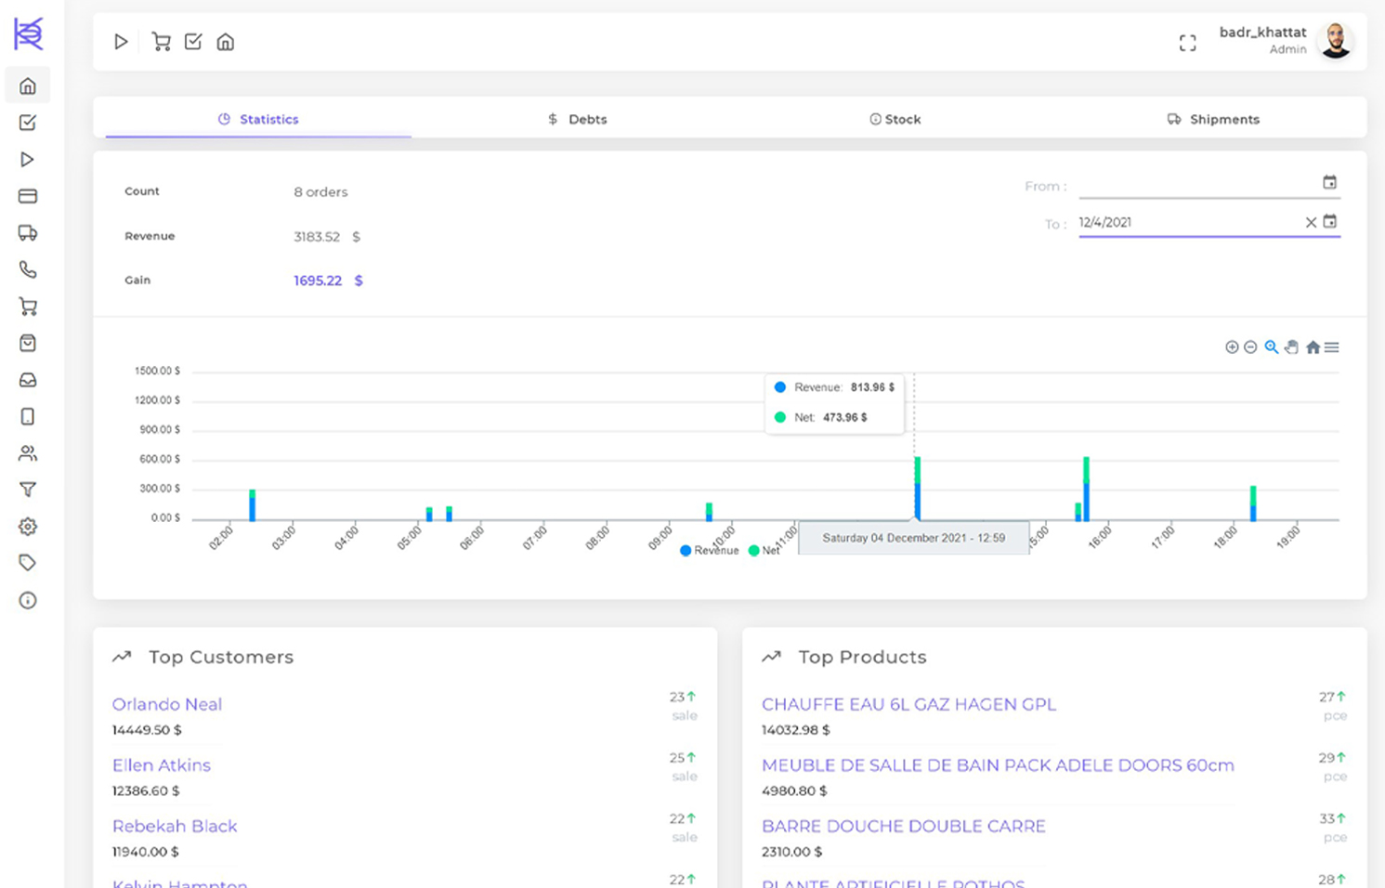Open customer Rebekah Black
1385x888 pixels.
[175, 826]
